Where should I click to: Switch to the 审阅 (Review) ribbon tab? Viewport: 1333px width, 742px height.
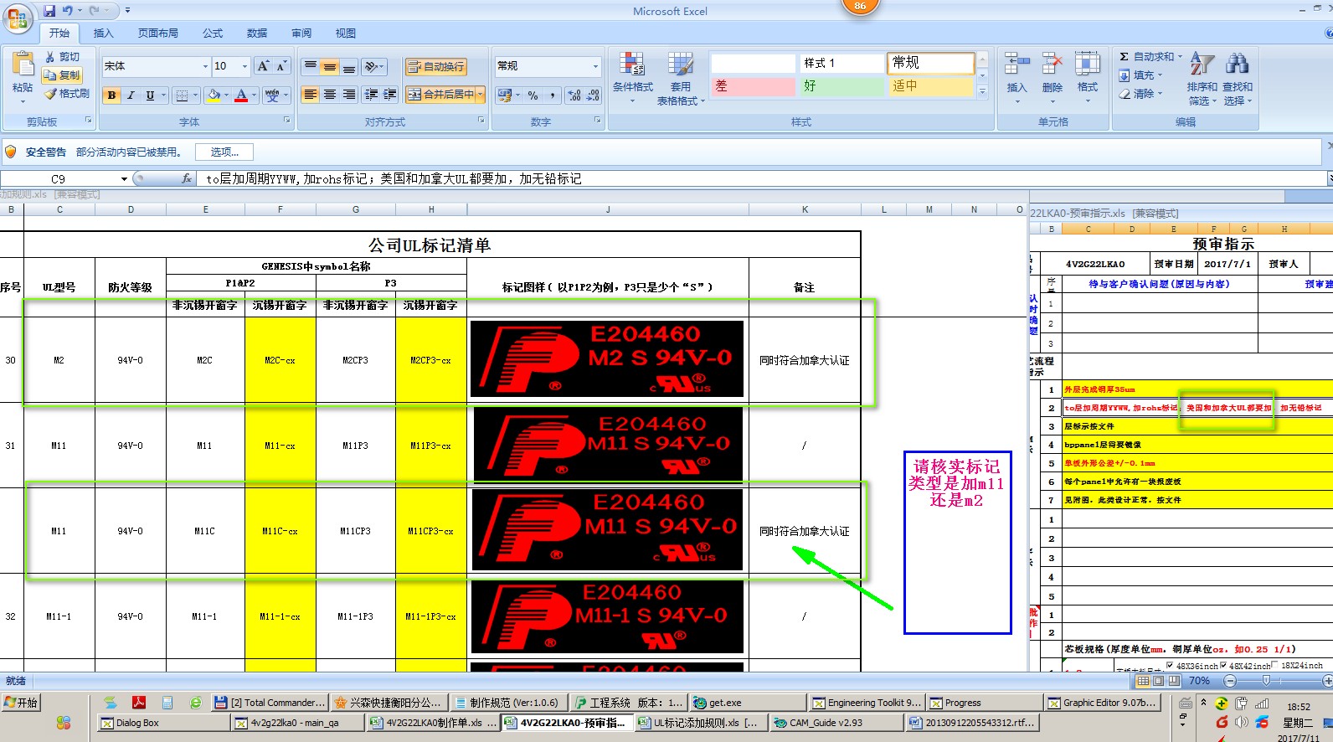301,33
